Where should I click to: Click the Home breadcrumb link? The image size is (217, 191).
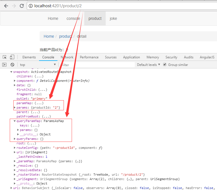click(49, 36)
